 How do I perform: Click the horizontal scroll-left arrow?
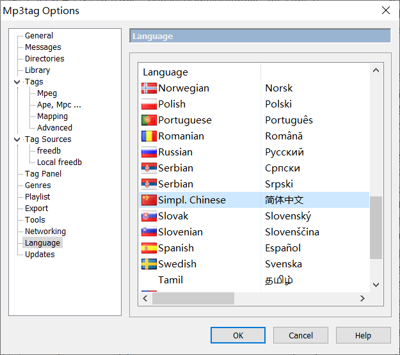pyautogui.click(x=145, y=298)
